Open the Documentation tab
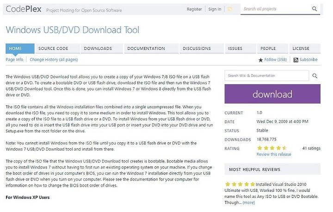 (x=151, y=48)
